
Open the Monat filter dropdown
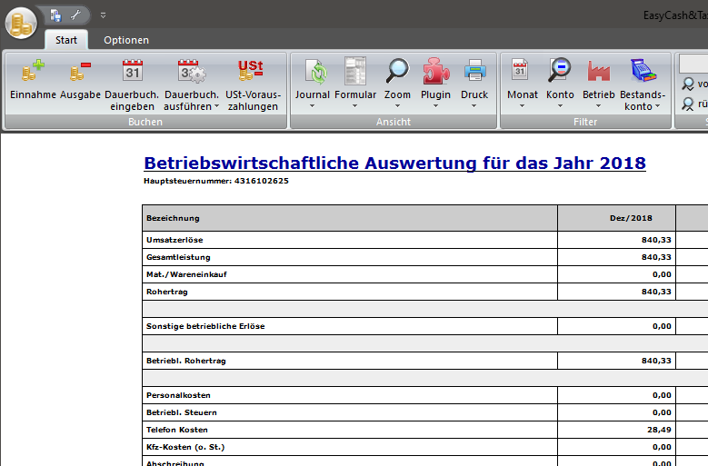point(522,105)
